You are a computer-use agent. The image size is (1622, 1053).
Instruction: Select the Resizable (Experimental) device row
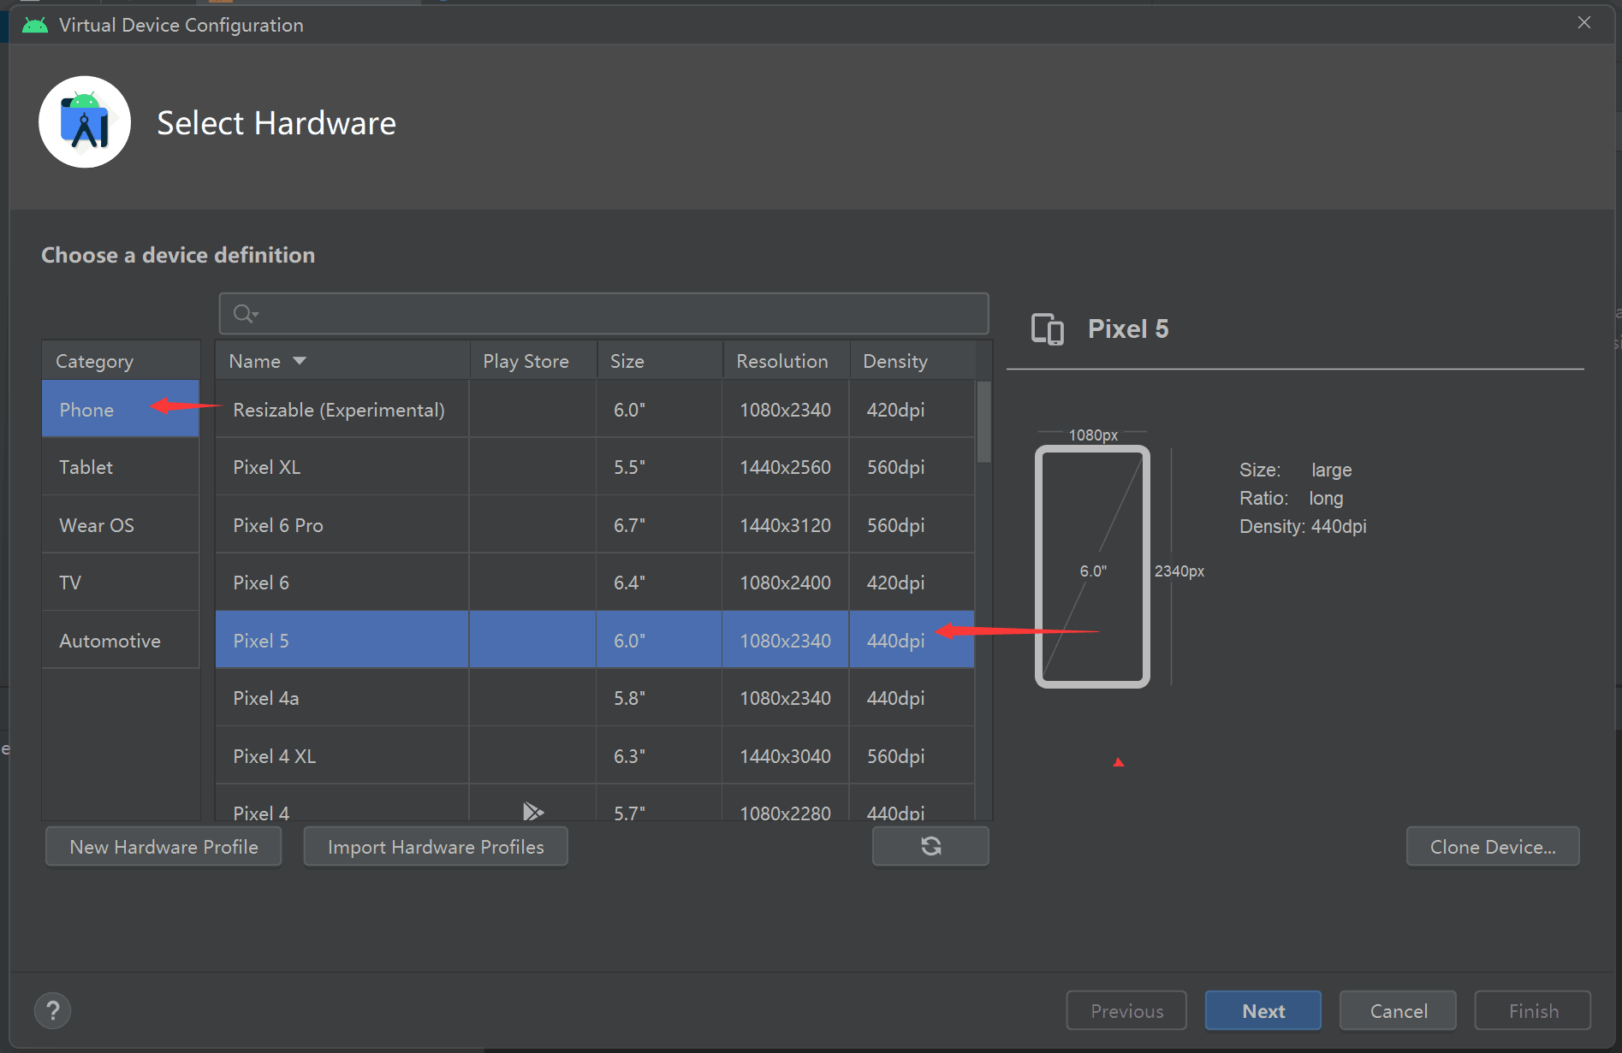pyautogui.click(x=595, y=410)
